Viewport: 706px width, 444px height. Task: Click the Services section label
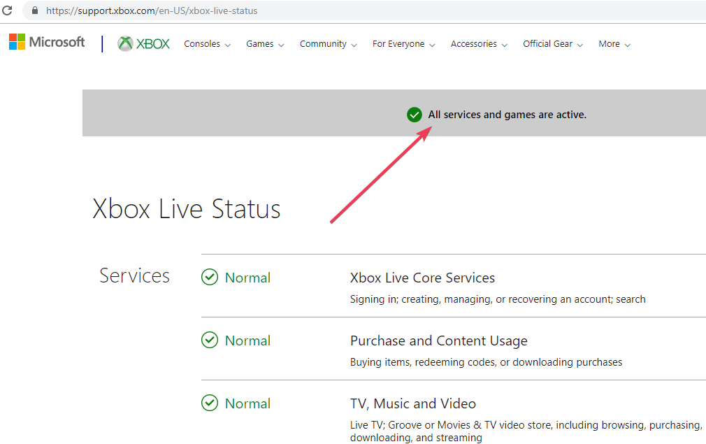pos(134,275)
